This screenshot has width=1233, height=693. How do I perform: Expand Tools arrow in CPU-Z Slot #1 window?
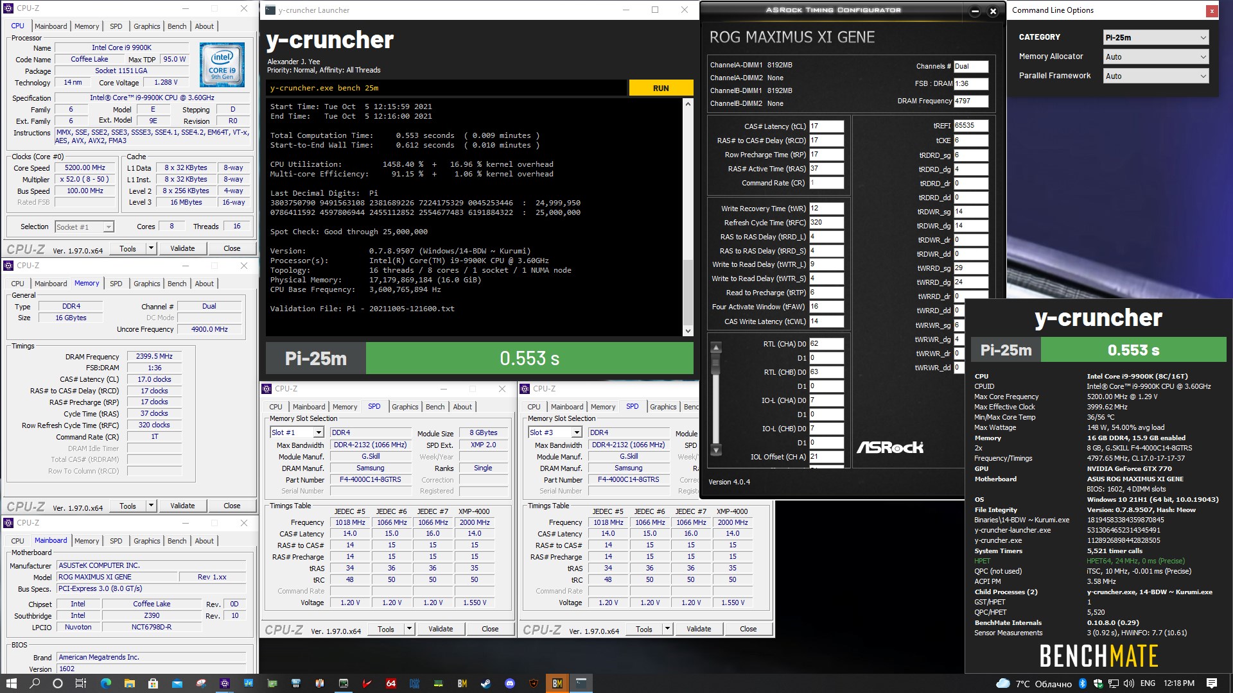[409, 629]
